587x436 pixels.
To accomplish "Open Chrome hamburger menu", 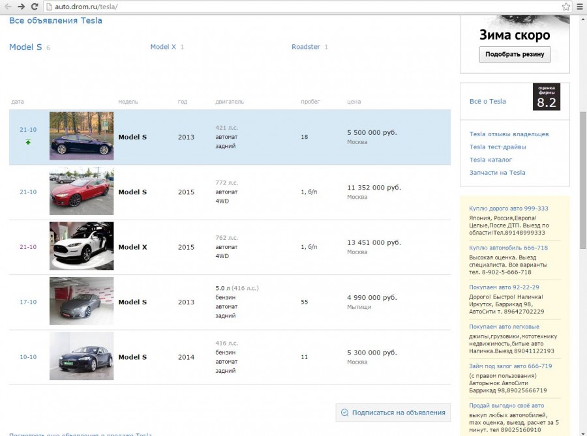I will (x=579, y=7).
